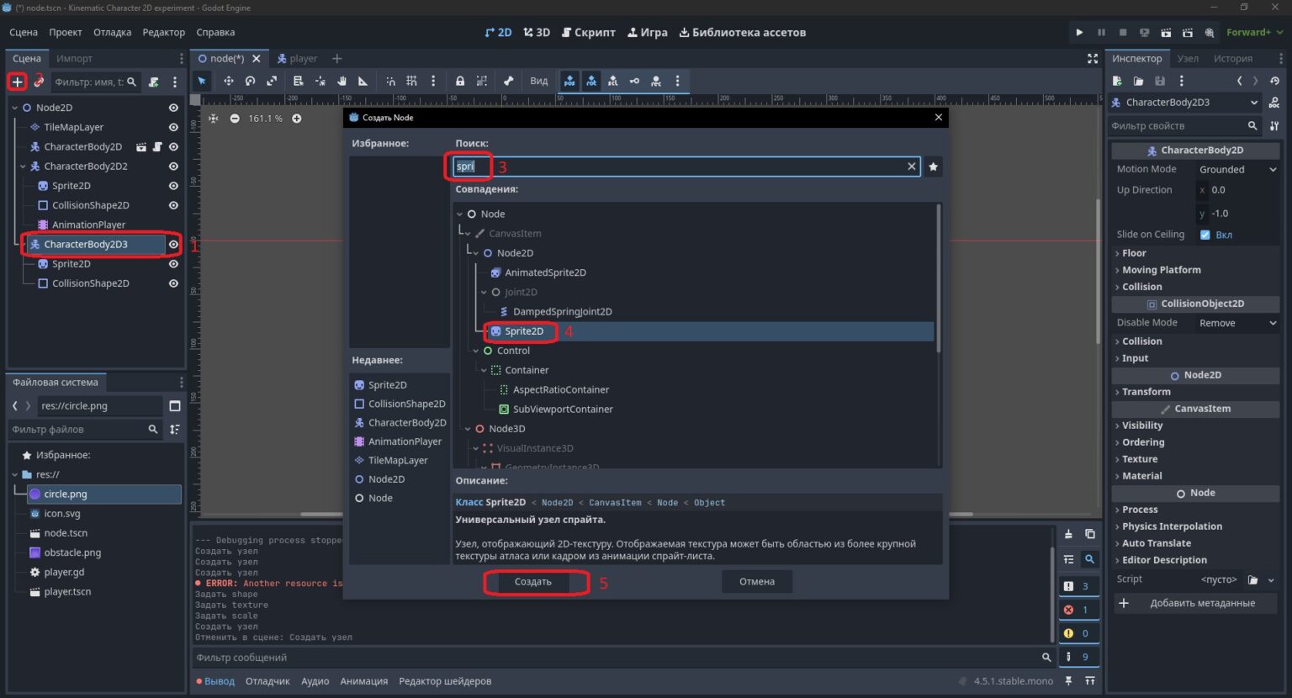This screenshot has width=1292, height=698.
Task: Open the Forward+ renderer dropdown
Action: coord(1254,33)
